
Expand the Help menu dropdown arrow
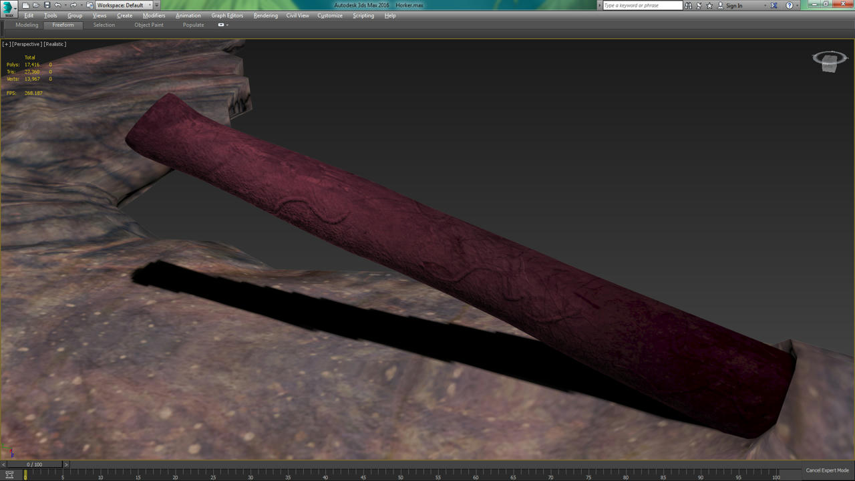pyautogui.click(x=797, y=5)
